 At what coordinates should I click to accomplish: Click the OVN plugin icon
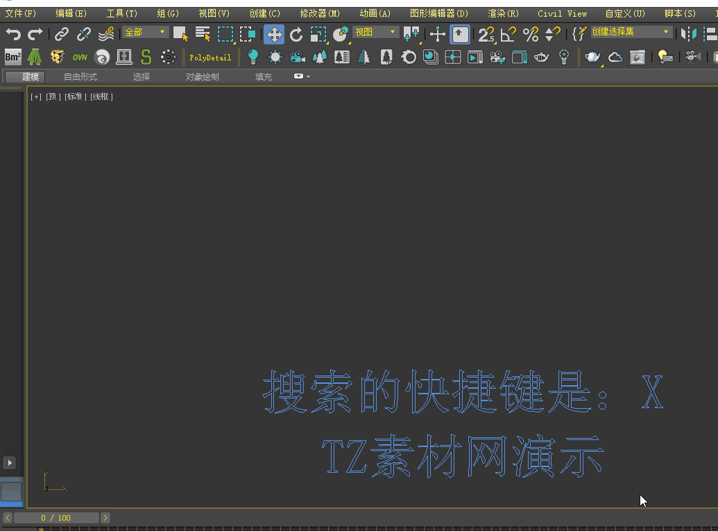80,58
